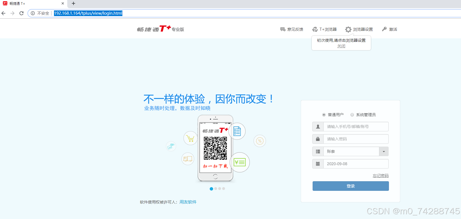Click the blue card payment circle icon
The width and height of the screenshot is (461, 219).
click(171, 146)
